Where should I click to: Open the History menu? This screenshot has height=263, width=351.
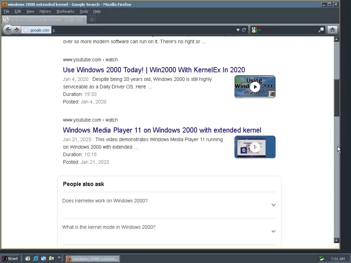45,11
